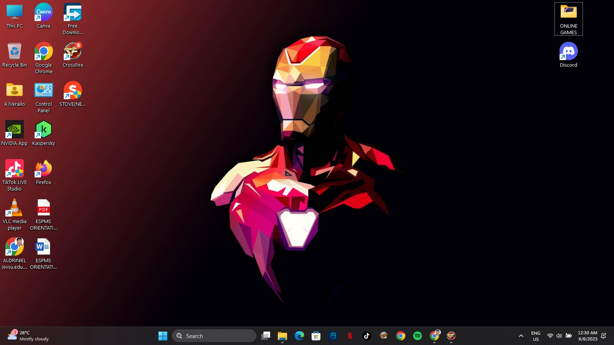
Task: Open the weather widget showing 26°C
Action: tap(28, 336)
